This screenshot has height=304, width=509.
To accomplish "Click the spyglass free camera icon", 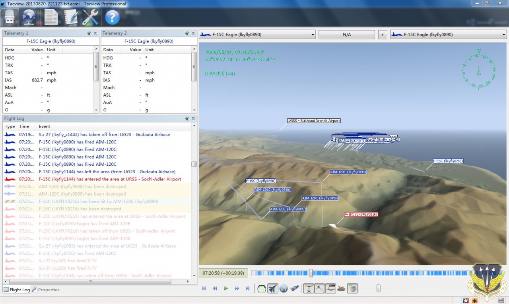I will click(x=295, y=289).
